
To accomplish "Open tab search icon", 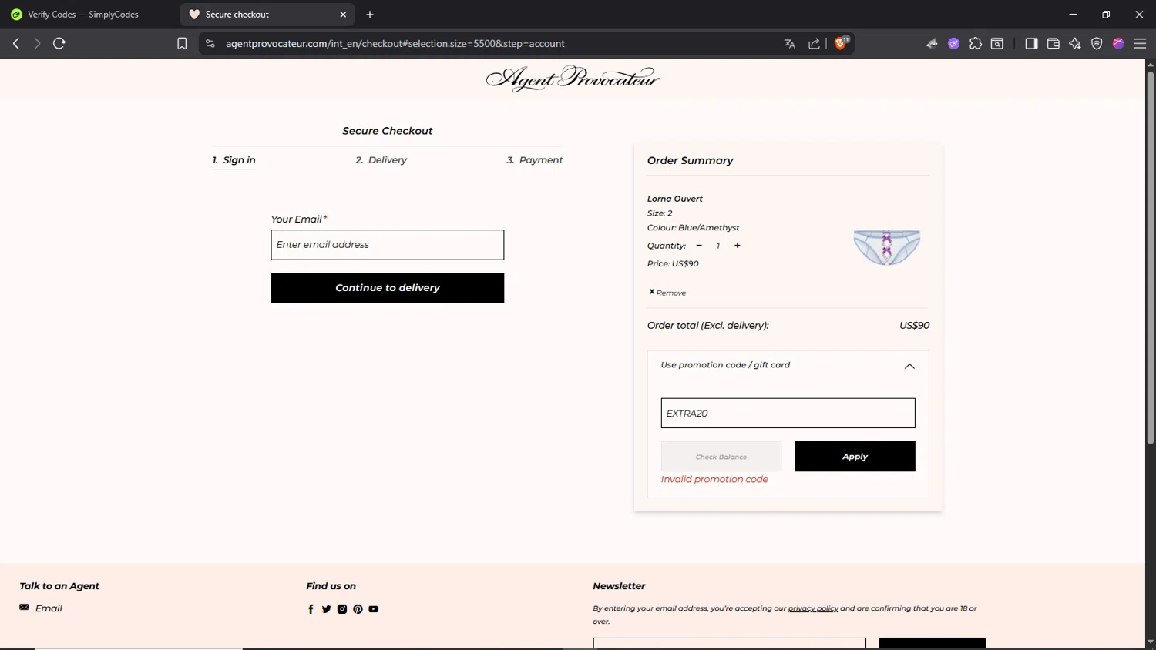I will (997, 44).
